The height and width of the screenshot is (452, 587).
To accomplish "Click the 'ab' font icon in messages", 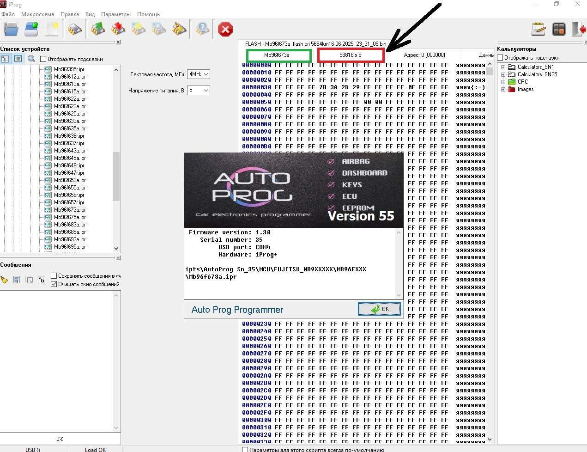I will pos(42,280).
